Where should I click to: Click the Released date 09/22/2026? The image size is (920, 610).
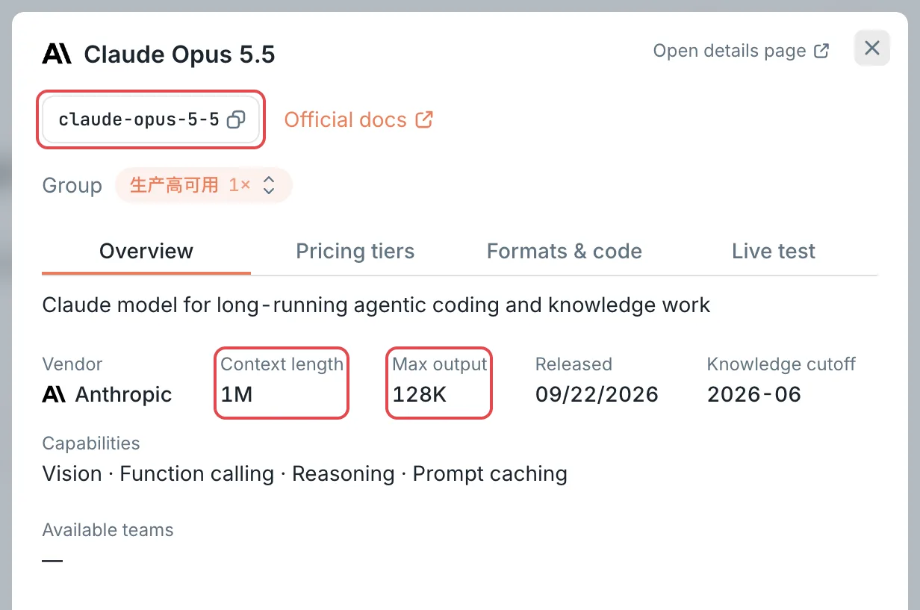click(597, 394)
